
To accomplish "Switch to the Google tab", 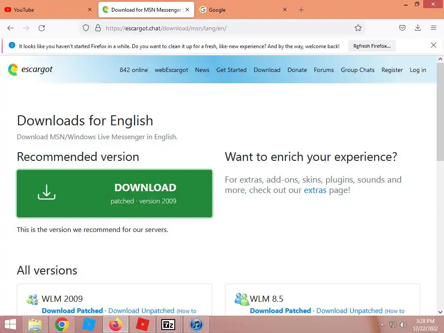I will pos(244,10).
